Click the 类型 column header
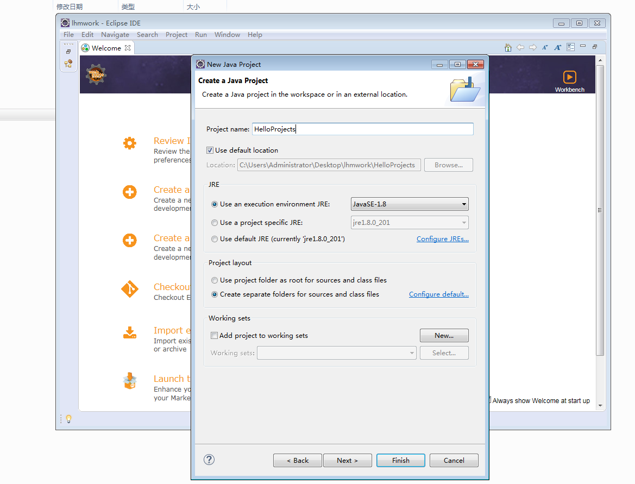 point(128,7)
